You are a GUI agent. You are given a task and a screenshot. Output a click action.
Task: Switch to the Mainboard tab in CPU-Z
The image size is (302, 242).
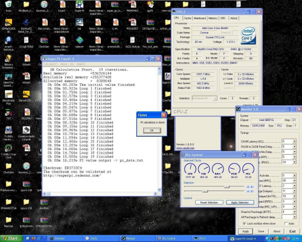click(x=200, y=18)
